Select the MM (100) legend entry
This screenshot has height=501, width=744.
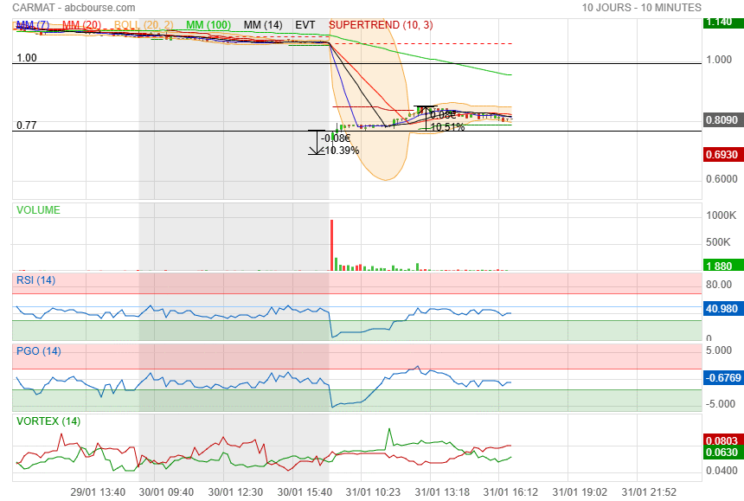point(208,25)
